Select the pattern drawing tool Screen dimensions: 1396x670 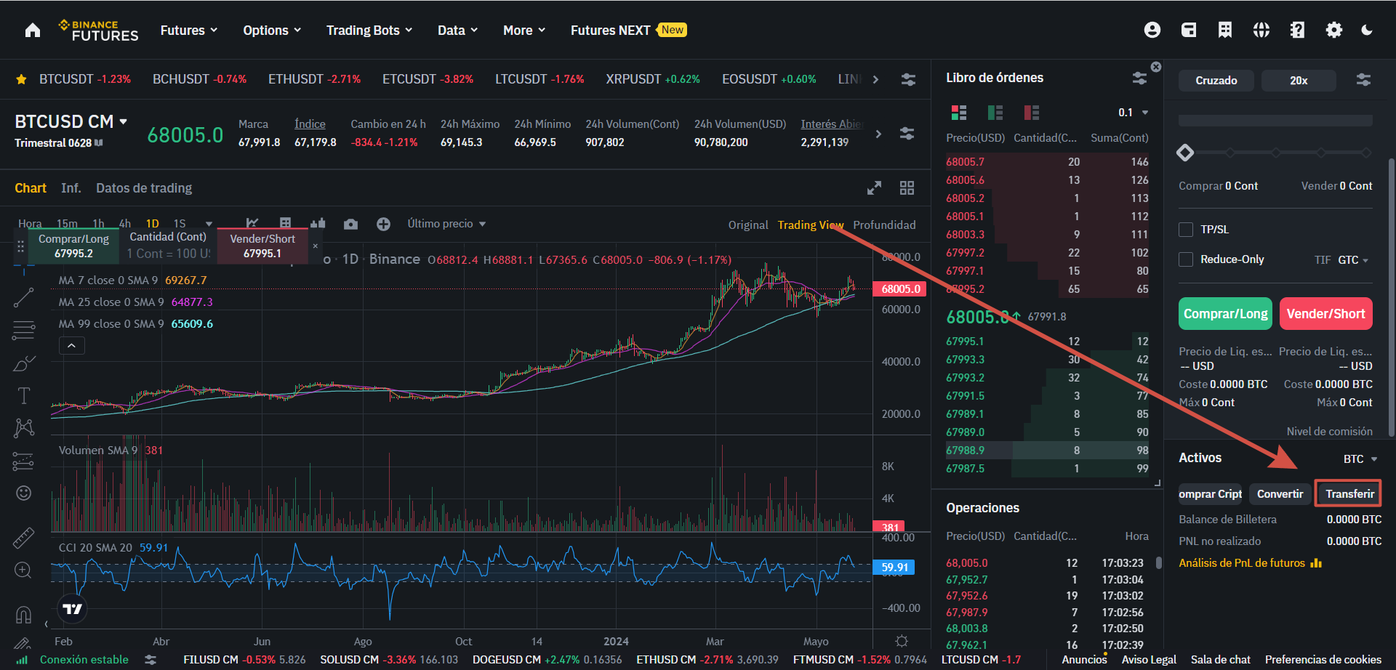(24, 427)
